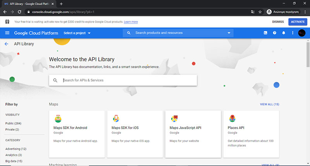This screenshot has height=166, width=310.
Task: Open the Maps JavaScript API card
Action: 193,134
